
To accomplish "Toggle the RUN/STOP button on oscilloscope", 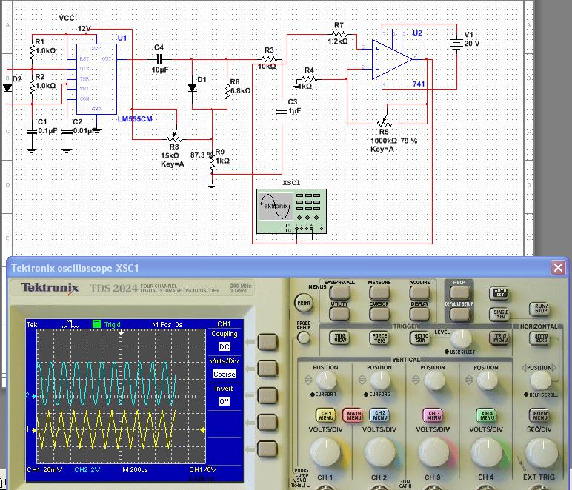I will point(540,309).
